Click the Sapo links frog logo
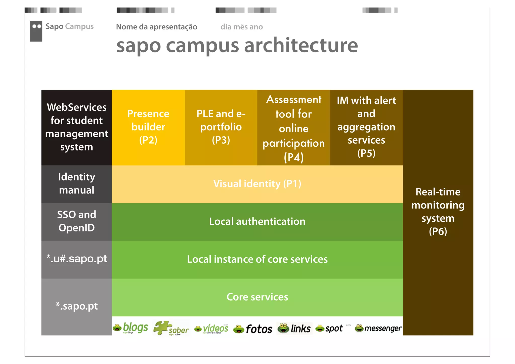The width and height of the screenshot is (515, 364). click(294, 328)
